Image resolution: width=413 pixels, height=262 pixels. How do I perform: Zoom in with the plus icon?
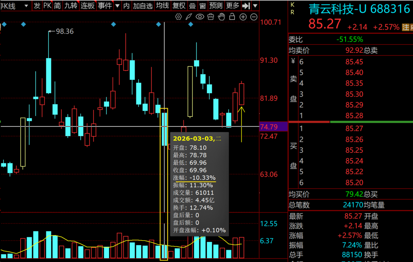[243, 17]
